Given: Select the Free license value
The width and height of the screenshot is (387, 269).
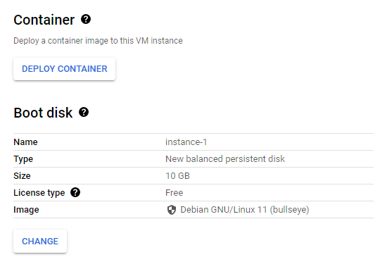Looking at the screenshot, I should click(x=175, y=193).
